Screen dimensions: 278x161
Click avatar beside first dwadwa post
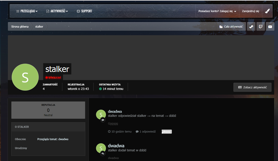click(101, 115)
